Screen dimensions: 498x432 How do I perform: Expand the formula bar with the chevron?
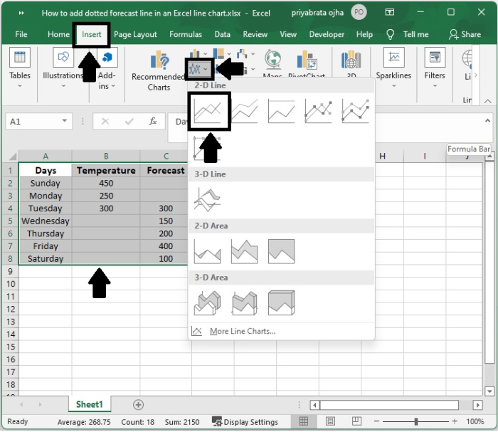[487, 121]
